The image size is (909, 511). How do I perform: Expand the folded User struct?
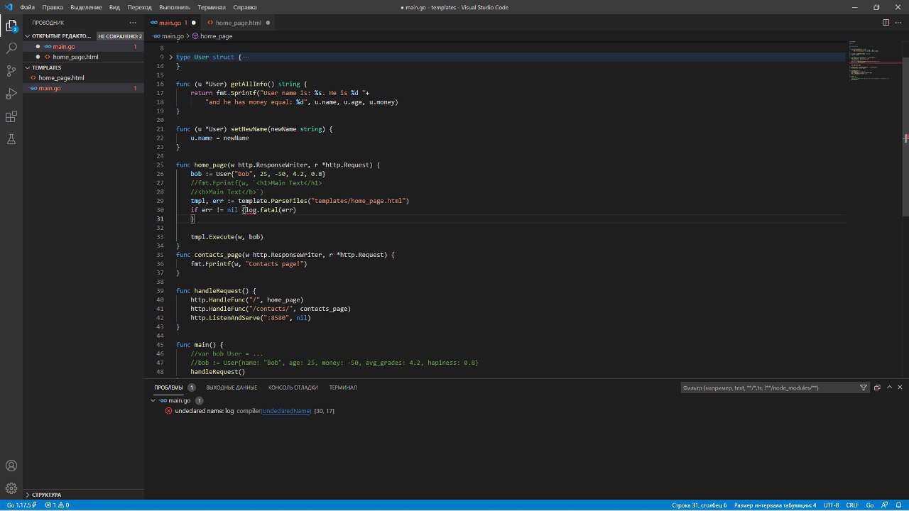(170, 57)
